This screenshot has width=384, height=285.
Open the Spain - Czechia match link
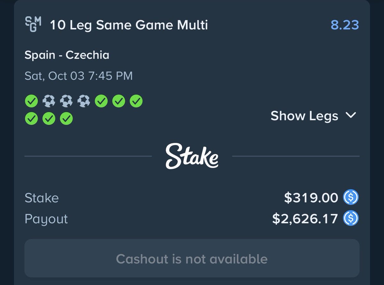click(67, 55)
